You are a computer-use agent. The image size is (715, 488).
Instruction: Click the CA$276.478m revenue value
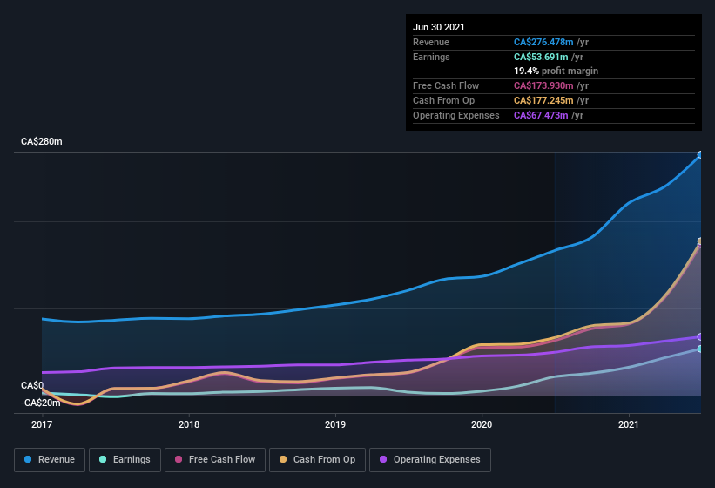(x=543, y=42)
